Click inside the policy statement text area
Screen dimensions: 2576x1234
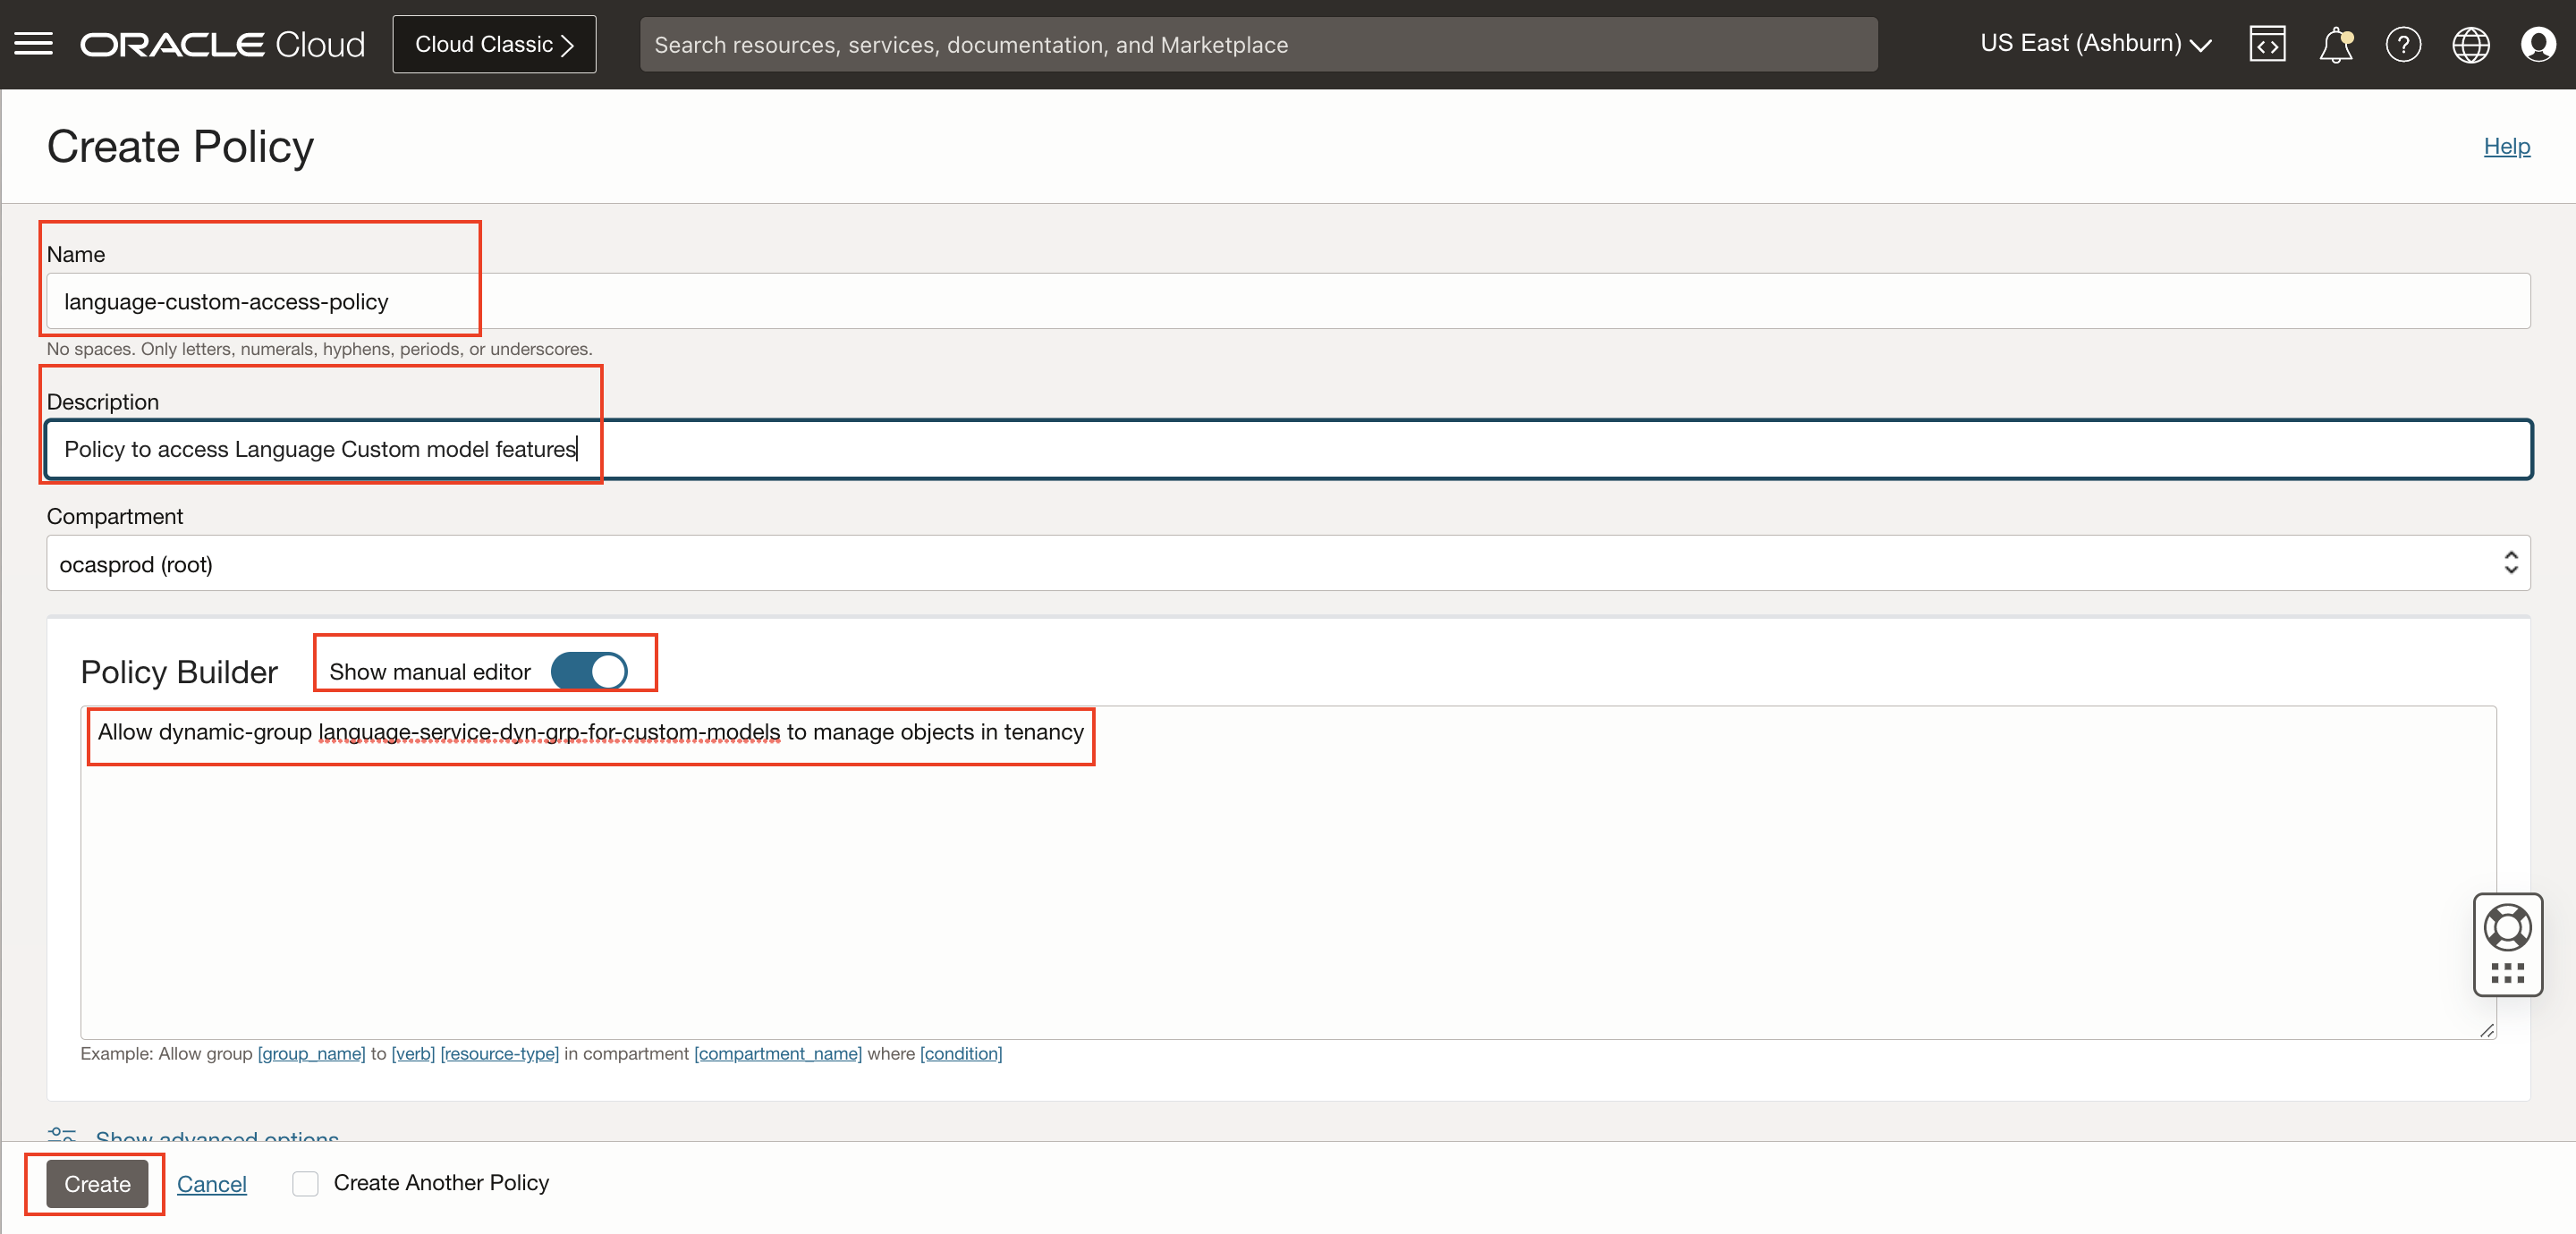click(x=1288, y=872)
